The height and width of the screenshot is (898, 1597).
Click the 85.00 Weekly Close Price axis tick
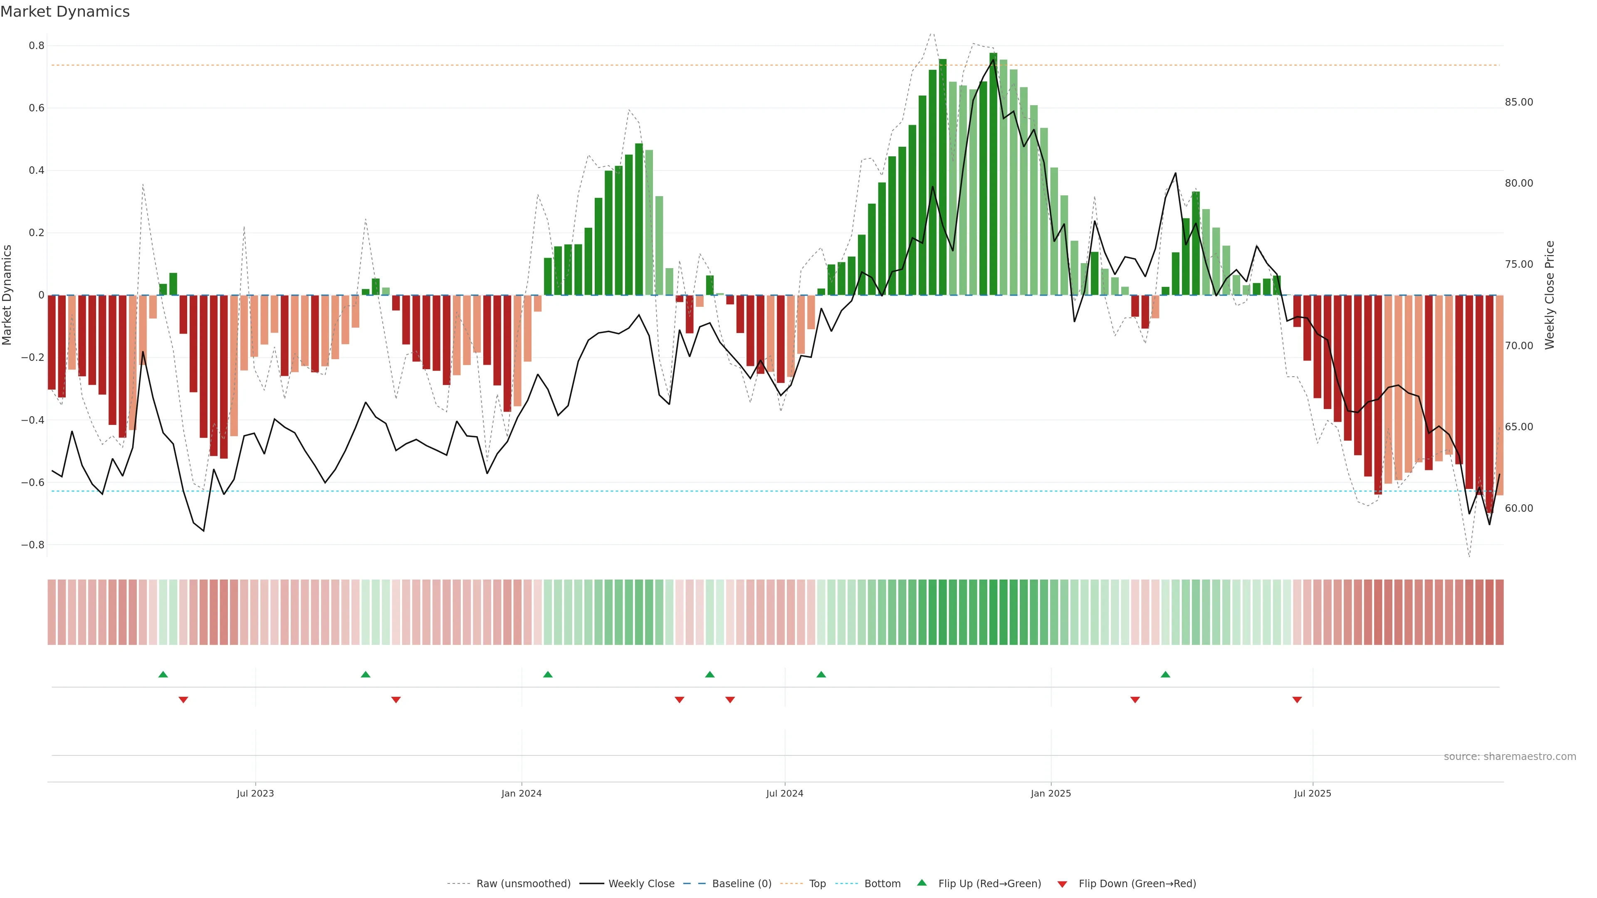tap(1519, 102)
